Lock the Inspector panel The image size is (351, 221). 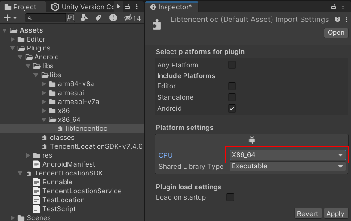(333, 7)
